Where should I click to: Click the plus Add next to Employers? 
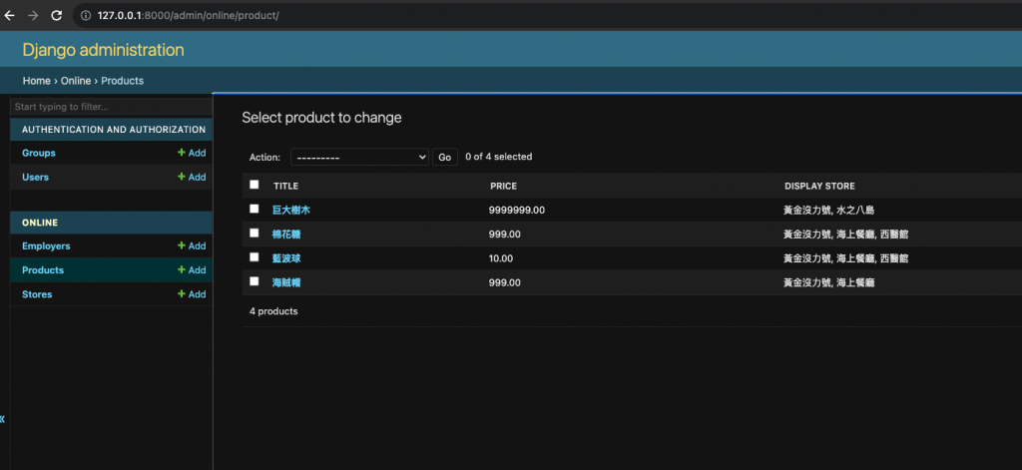point(192,245)
